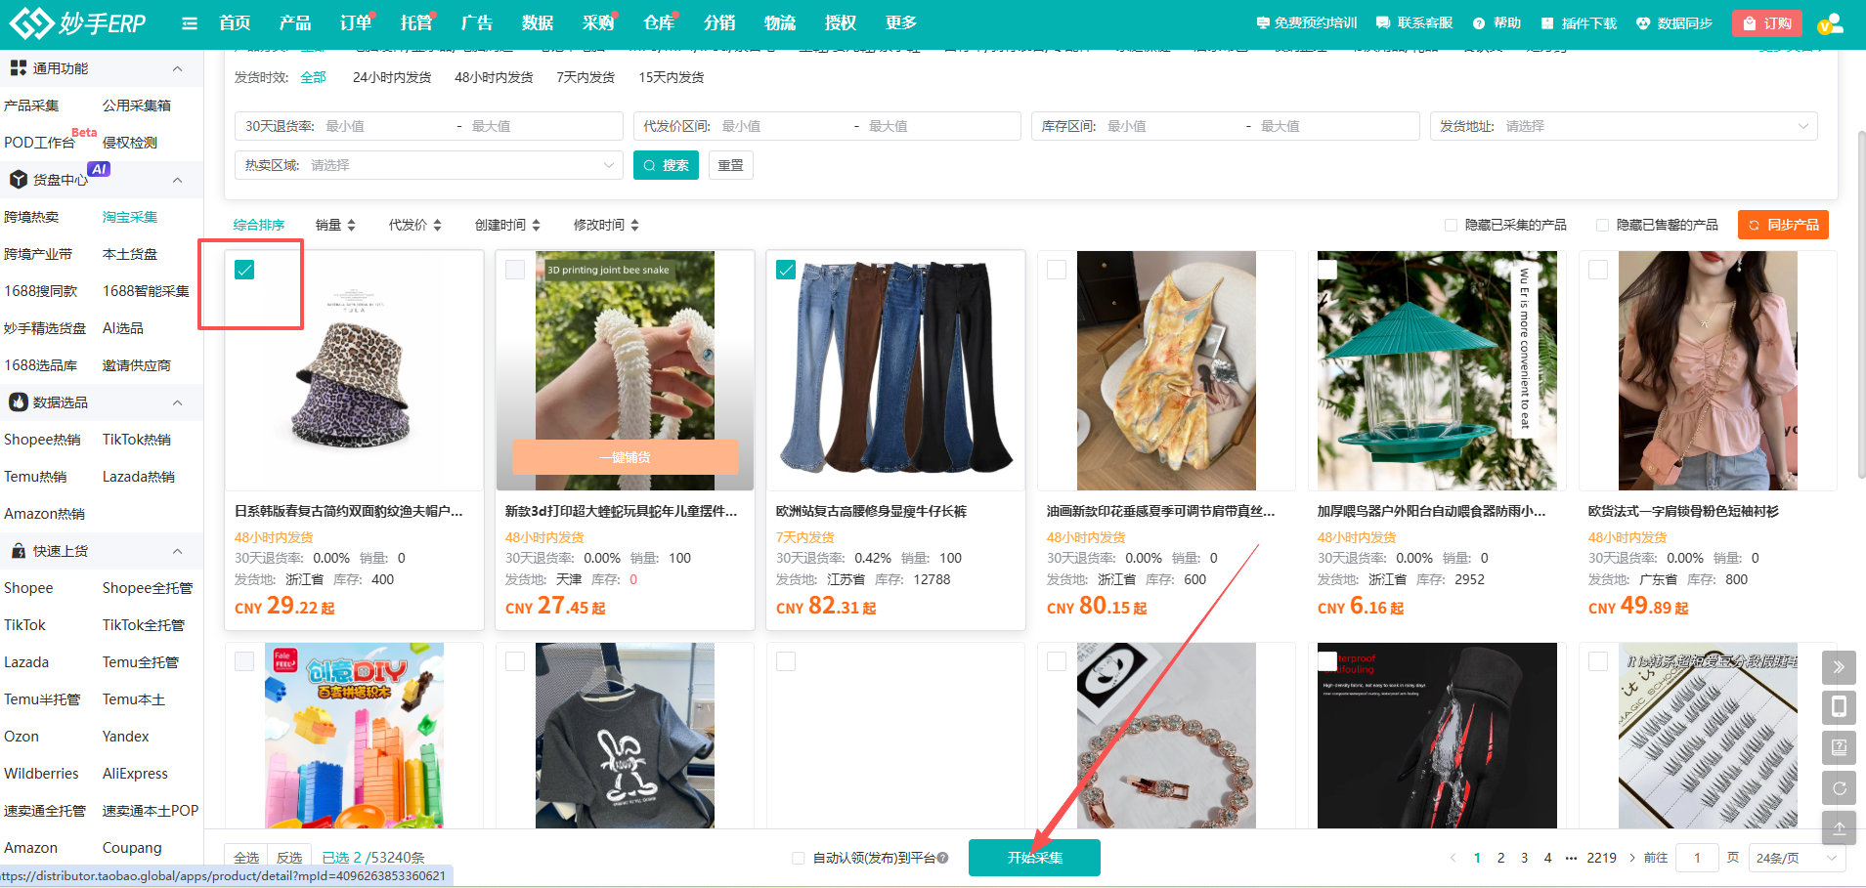Viewport: 1866px width, 888px height.
Task: Toggle 自动认领(发布)到平台 checkbox
Action: click(x=799, y=858)
